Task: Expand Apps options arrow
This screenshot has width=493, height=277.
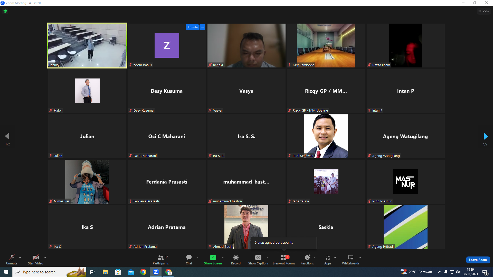Action: [335, 258]
